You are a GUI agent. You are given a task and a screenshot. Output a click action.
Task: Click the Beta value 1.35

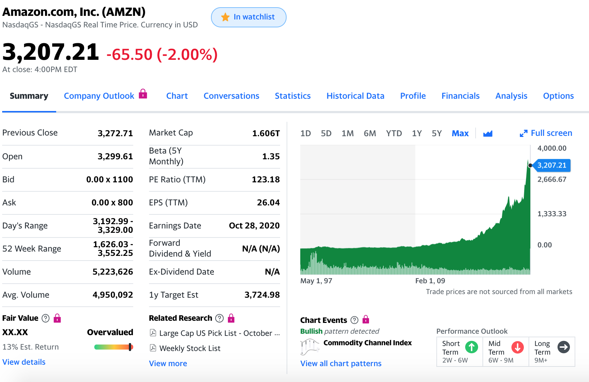coord(271,156)
